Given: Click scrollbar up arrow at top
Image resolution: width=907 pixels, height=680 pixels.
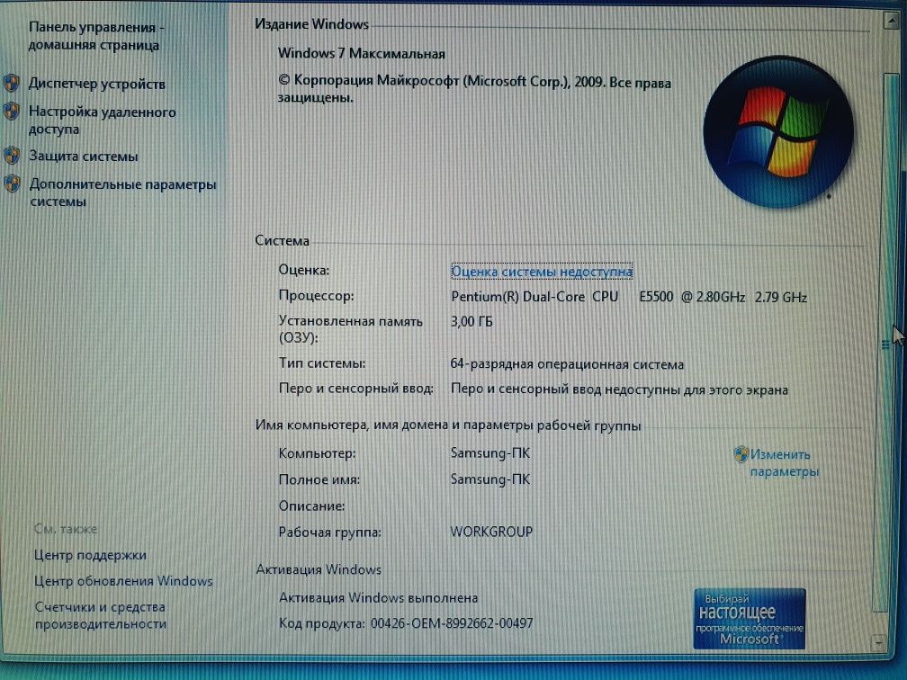Looking at the screenshot, I should coord(890,22).
